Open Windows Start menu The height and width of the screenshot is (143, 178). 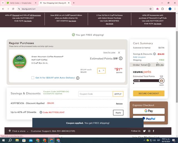coord(3,140)
